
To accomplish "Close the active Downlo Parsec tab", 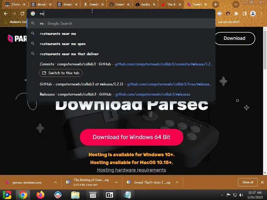I will click(x=206, y=4).
